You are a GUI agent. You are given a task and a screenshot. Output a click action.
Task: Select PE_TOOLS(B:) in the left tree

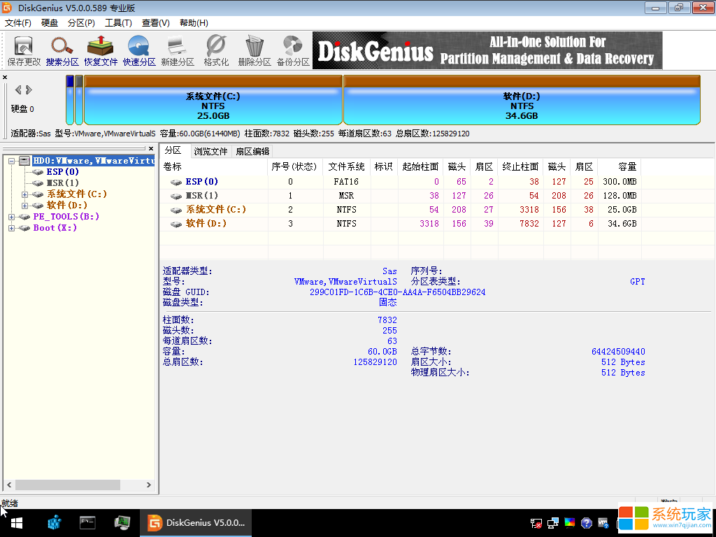pyautogui.click(x=66, y=217)
